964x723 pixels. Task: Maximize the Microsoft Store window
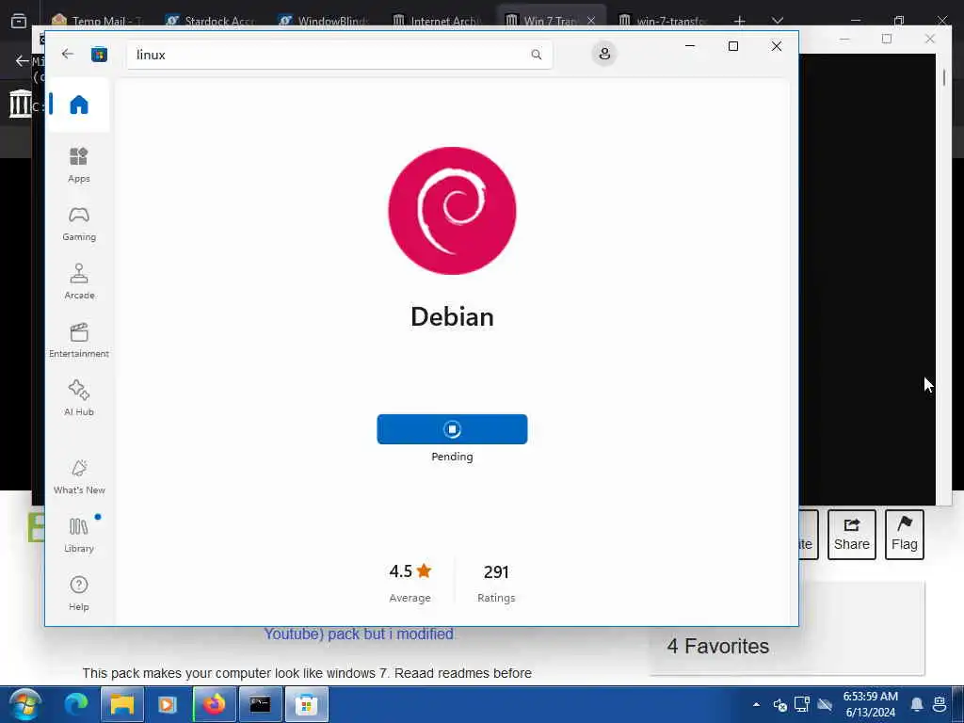(732, 46)
